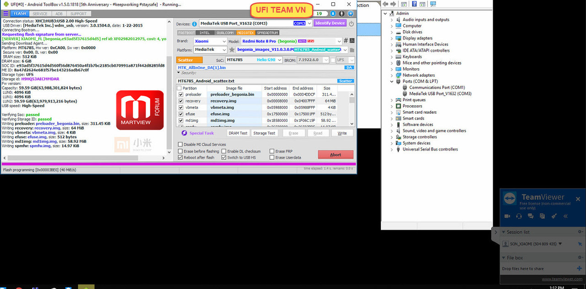Open Platform dropdown showing MediaTek
This screenshot has height=289, width=586.
pos(224,49)
